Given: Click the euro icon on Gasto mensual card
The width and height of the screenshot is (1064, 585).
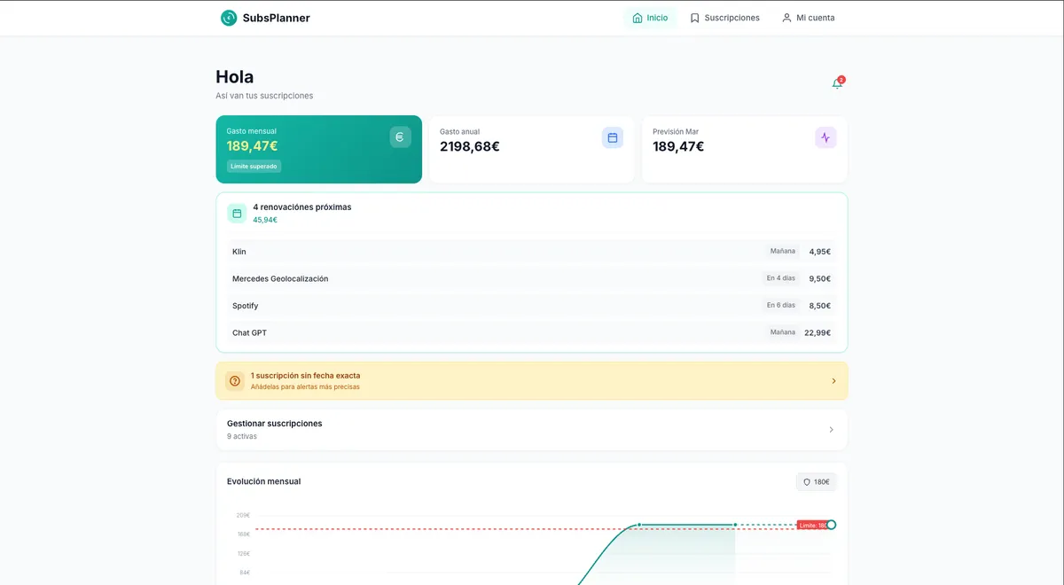Looking at the screenshot, I should click(400, 137).
